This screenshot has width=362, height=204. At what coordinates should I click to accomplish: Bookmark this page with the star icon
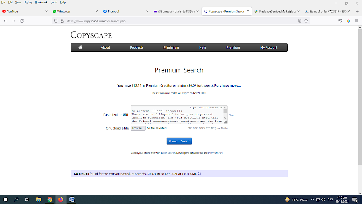(x=306, y=21)
